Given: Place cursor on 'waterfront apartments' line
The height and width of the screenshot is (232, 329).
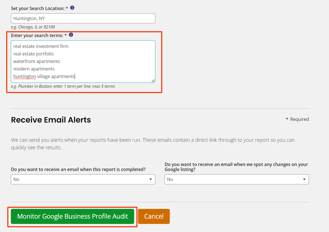Looking at the screenshot, I should 37,61.
